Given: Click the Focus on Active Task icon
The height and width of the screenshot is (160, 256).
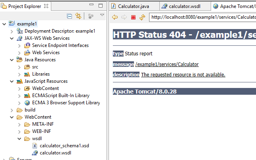Looking at the screenshot, I should [x=91, y=16].
